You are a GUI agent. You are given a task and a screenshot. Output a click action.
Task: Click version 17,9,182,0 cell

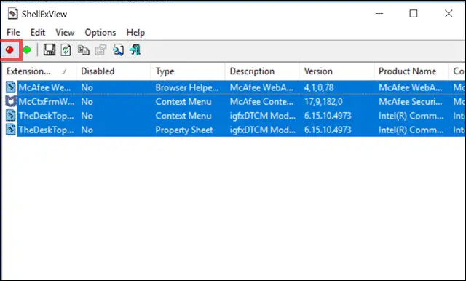coord(323,102)
